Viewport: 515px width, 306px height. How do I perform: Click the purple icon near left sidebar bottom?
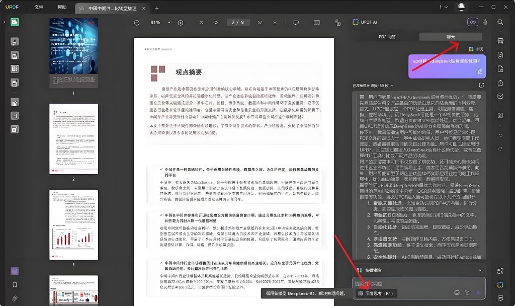(15, 271)
